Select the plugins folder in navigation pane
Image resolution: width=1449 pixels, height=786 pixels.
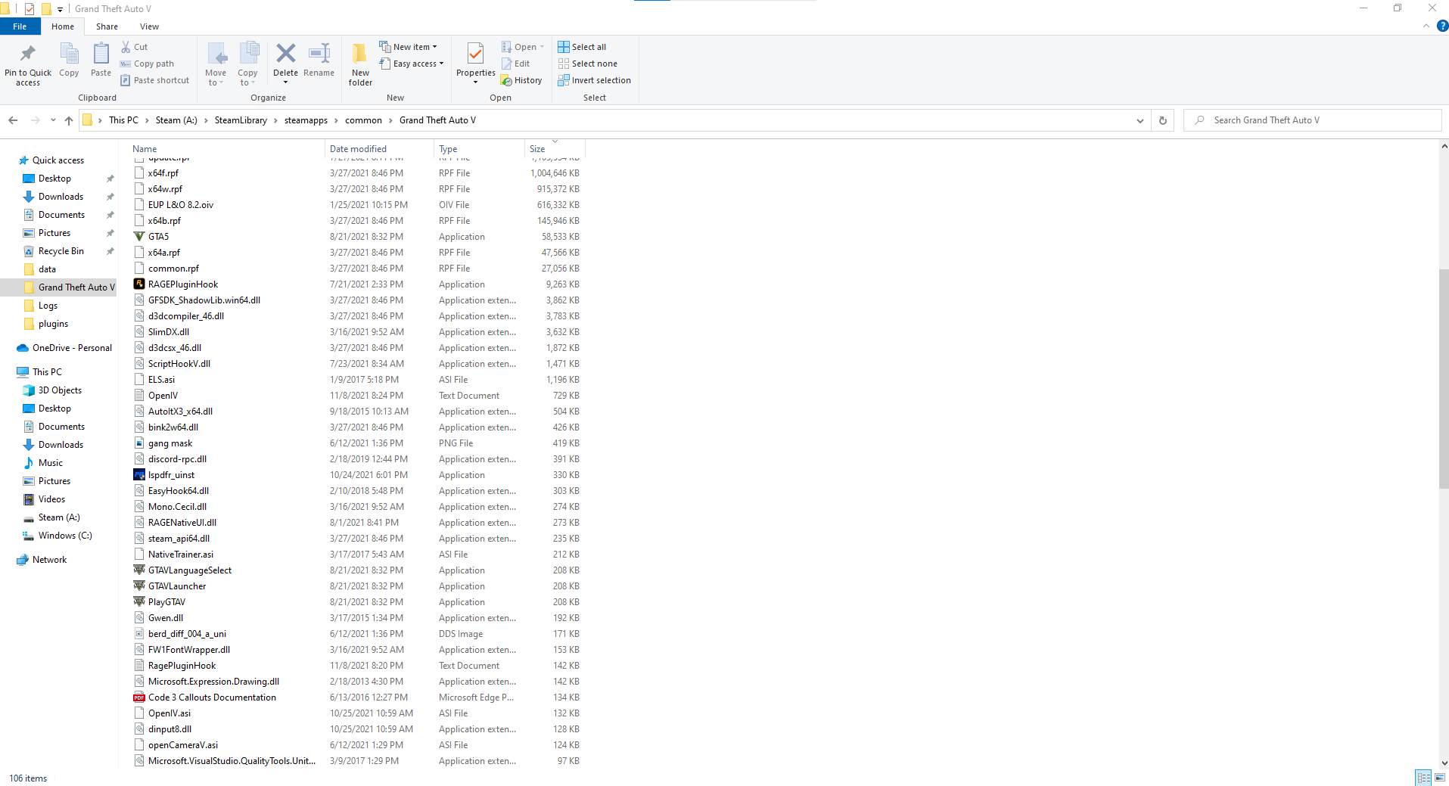tap(53, 324)
